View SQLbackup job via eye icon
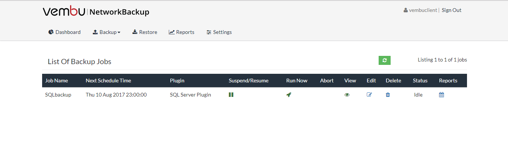The width and height of the screenshot is (508, 161). coord(347,95)
